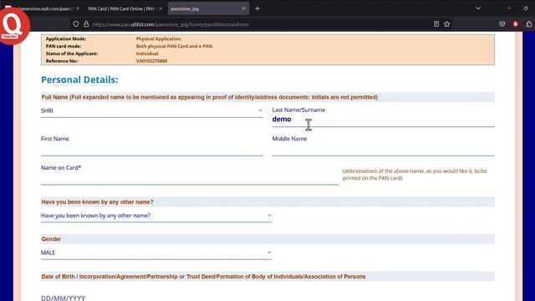The height and width of the screenshot is (301, 535).
Task: Bookmark this page with star icon
Action: coord(447,24)
